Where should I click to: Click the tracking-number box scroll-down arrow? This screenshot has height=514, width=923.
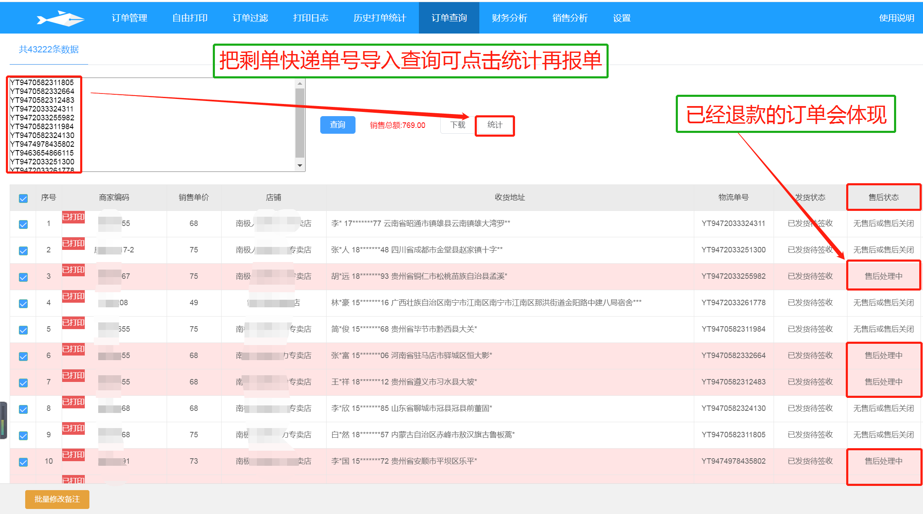click(x=300, y=166)
